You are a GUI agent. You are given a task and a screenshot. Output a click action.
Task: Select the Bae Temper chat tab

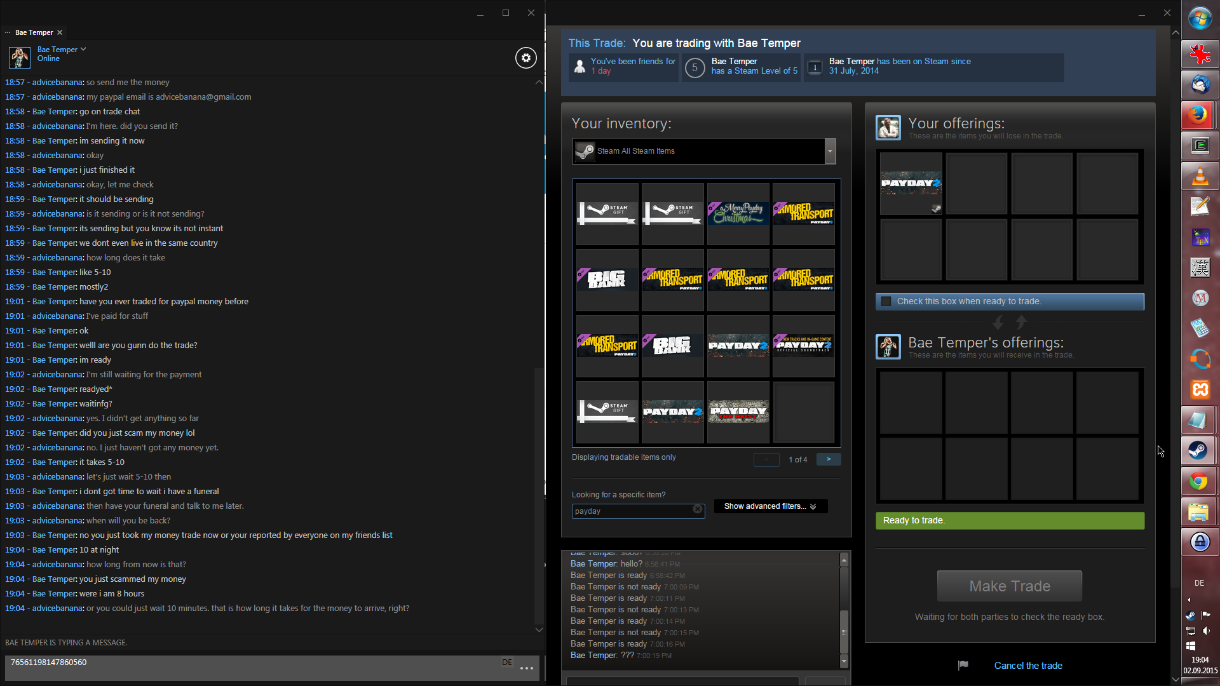tap(34, 32)
